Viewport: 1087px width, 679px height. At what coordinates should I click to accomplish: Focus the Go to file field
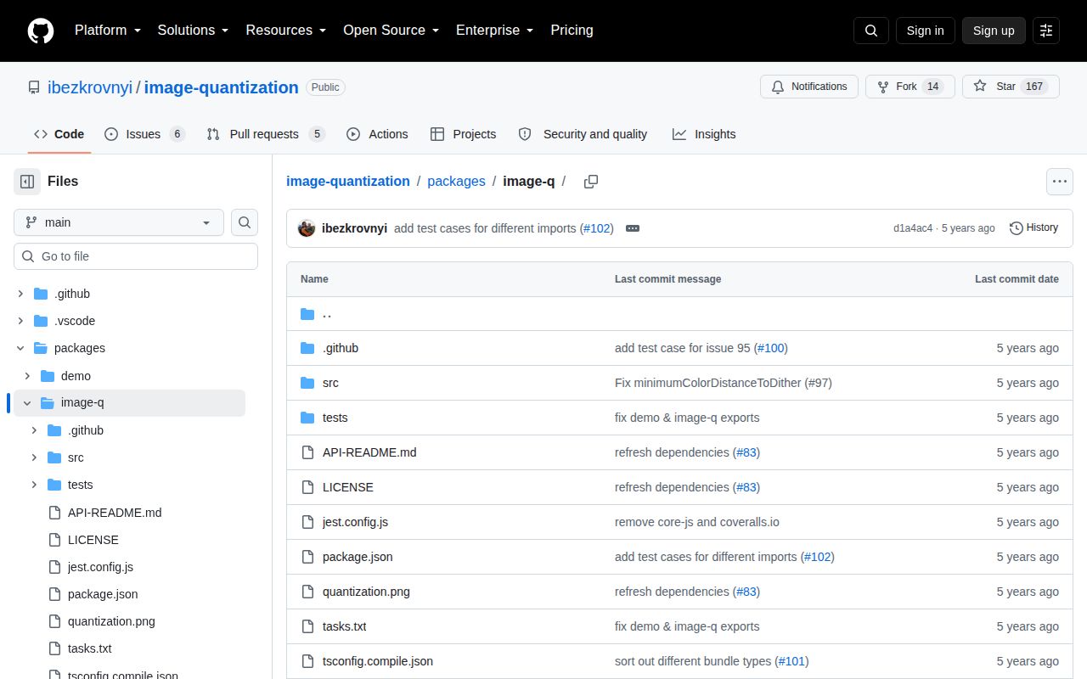pos(136,256)
